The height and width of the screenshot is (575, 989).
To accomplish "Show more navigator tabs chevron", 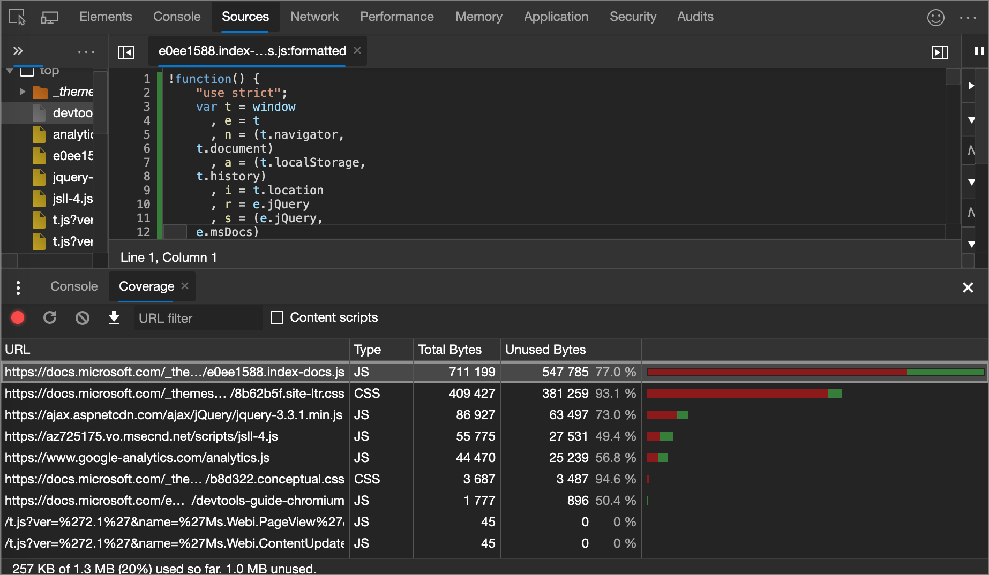I will [x=18, y=51].
